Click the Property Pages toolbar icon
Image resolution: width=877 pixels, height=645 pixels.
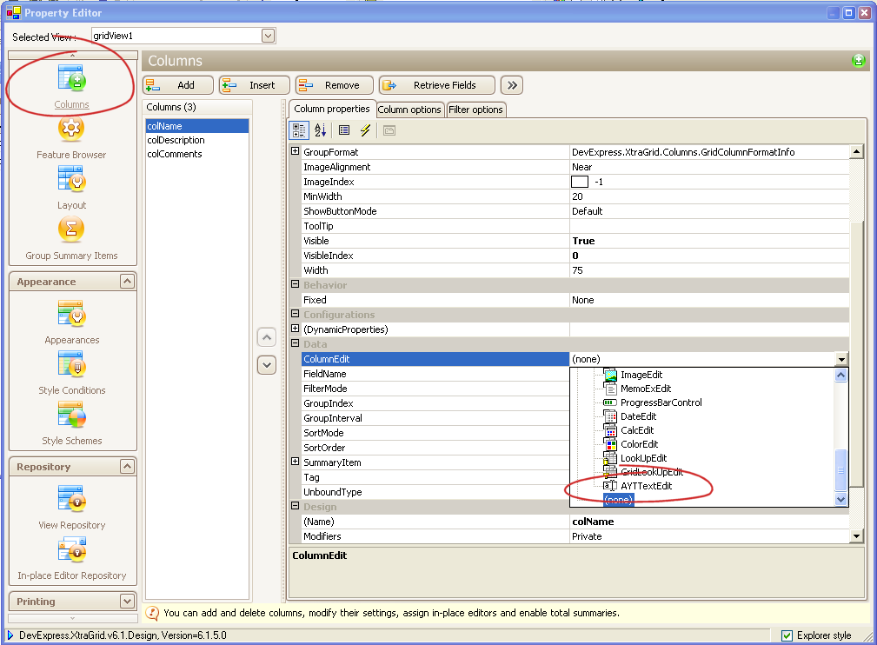[389, 130]
